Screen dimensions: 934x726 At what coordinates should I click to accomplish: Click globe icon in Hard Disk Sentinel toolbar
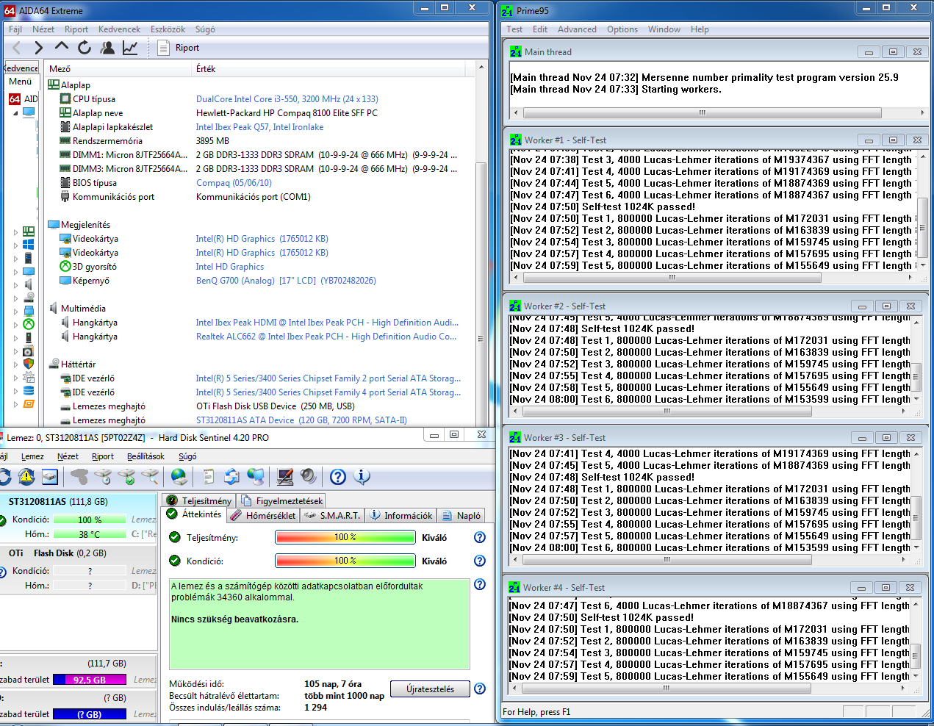[179, 477]
